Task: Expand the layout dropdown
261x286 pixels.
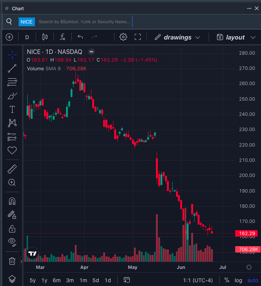Action: click(x=236, y=37)
